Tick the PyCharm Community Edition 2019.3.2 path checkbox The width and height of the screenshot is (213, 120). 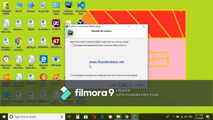coord(73,45)
